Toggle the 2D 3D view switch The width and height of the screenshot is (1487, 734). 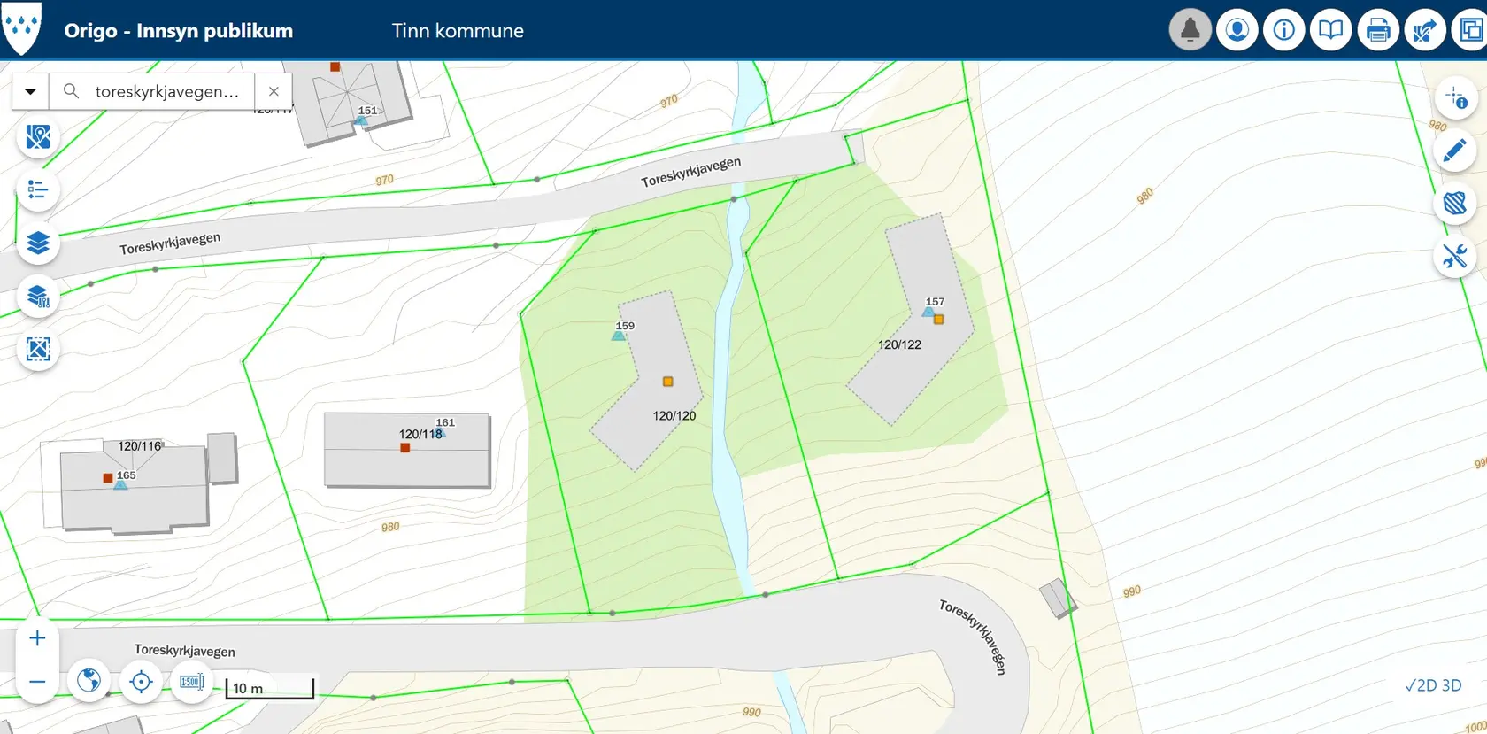click(x=1433, y=685)
